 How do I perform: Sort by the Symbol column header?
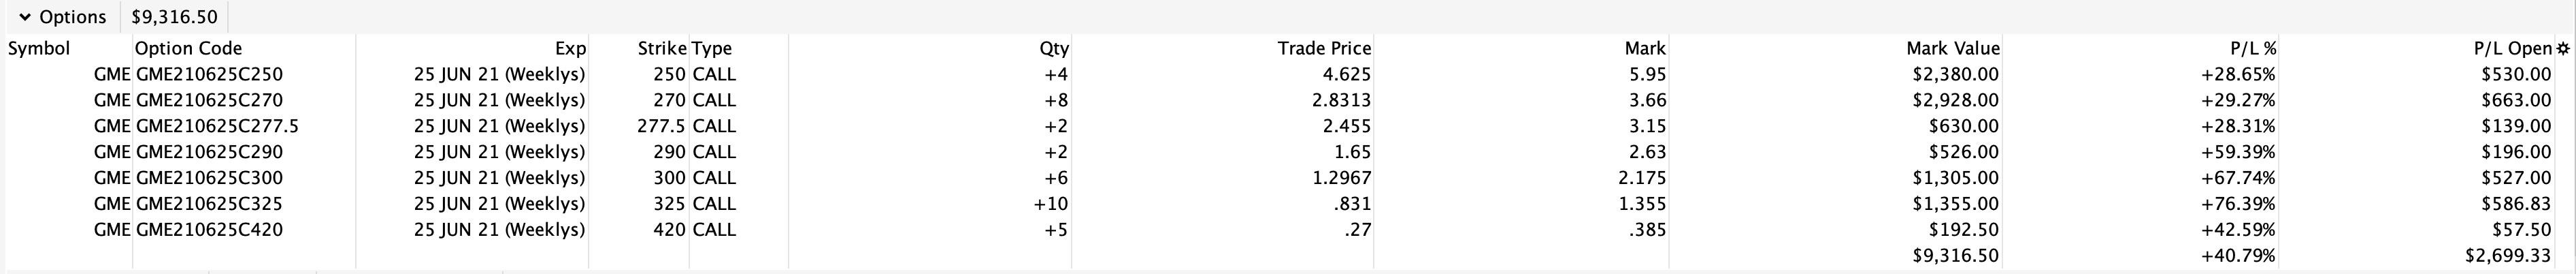(x=39, y=48)
